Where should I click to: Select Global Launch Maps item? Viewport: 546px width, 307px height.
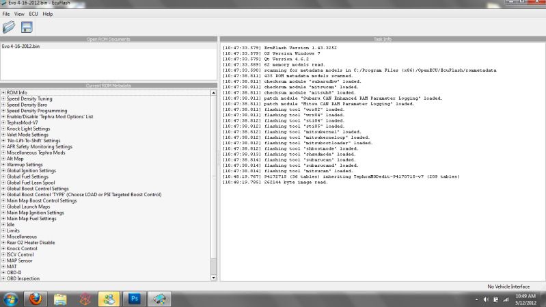(x=28, y=206)
